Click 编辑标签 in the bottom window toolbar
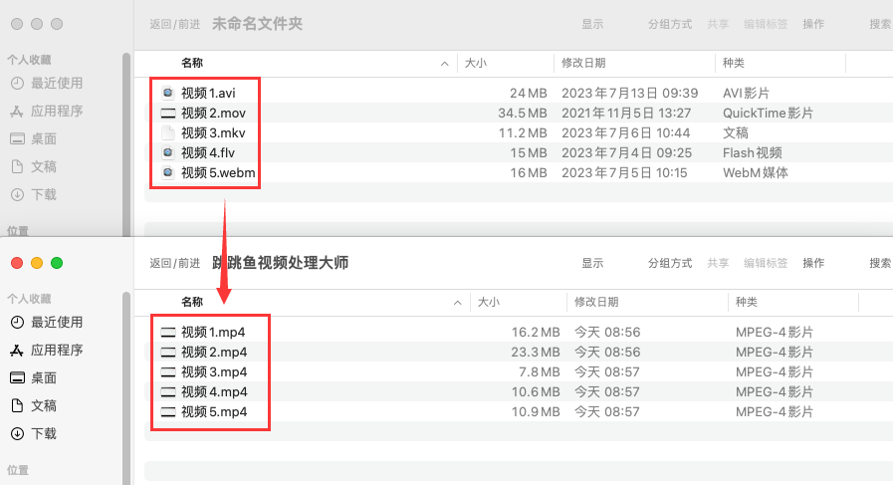Image resolution: width=893 pixels, height=485 pixels. tap(766, 263)
